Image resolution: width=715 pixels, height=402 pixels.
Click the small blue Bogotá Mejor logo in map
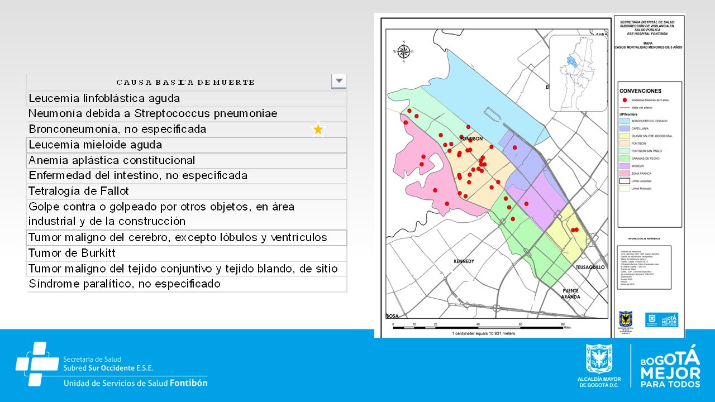tap(662, 320)
